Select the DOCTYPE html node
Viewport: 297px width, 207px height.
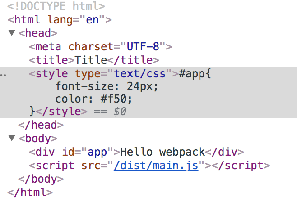(56, 6)
